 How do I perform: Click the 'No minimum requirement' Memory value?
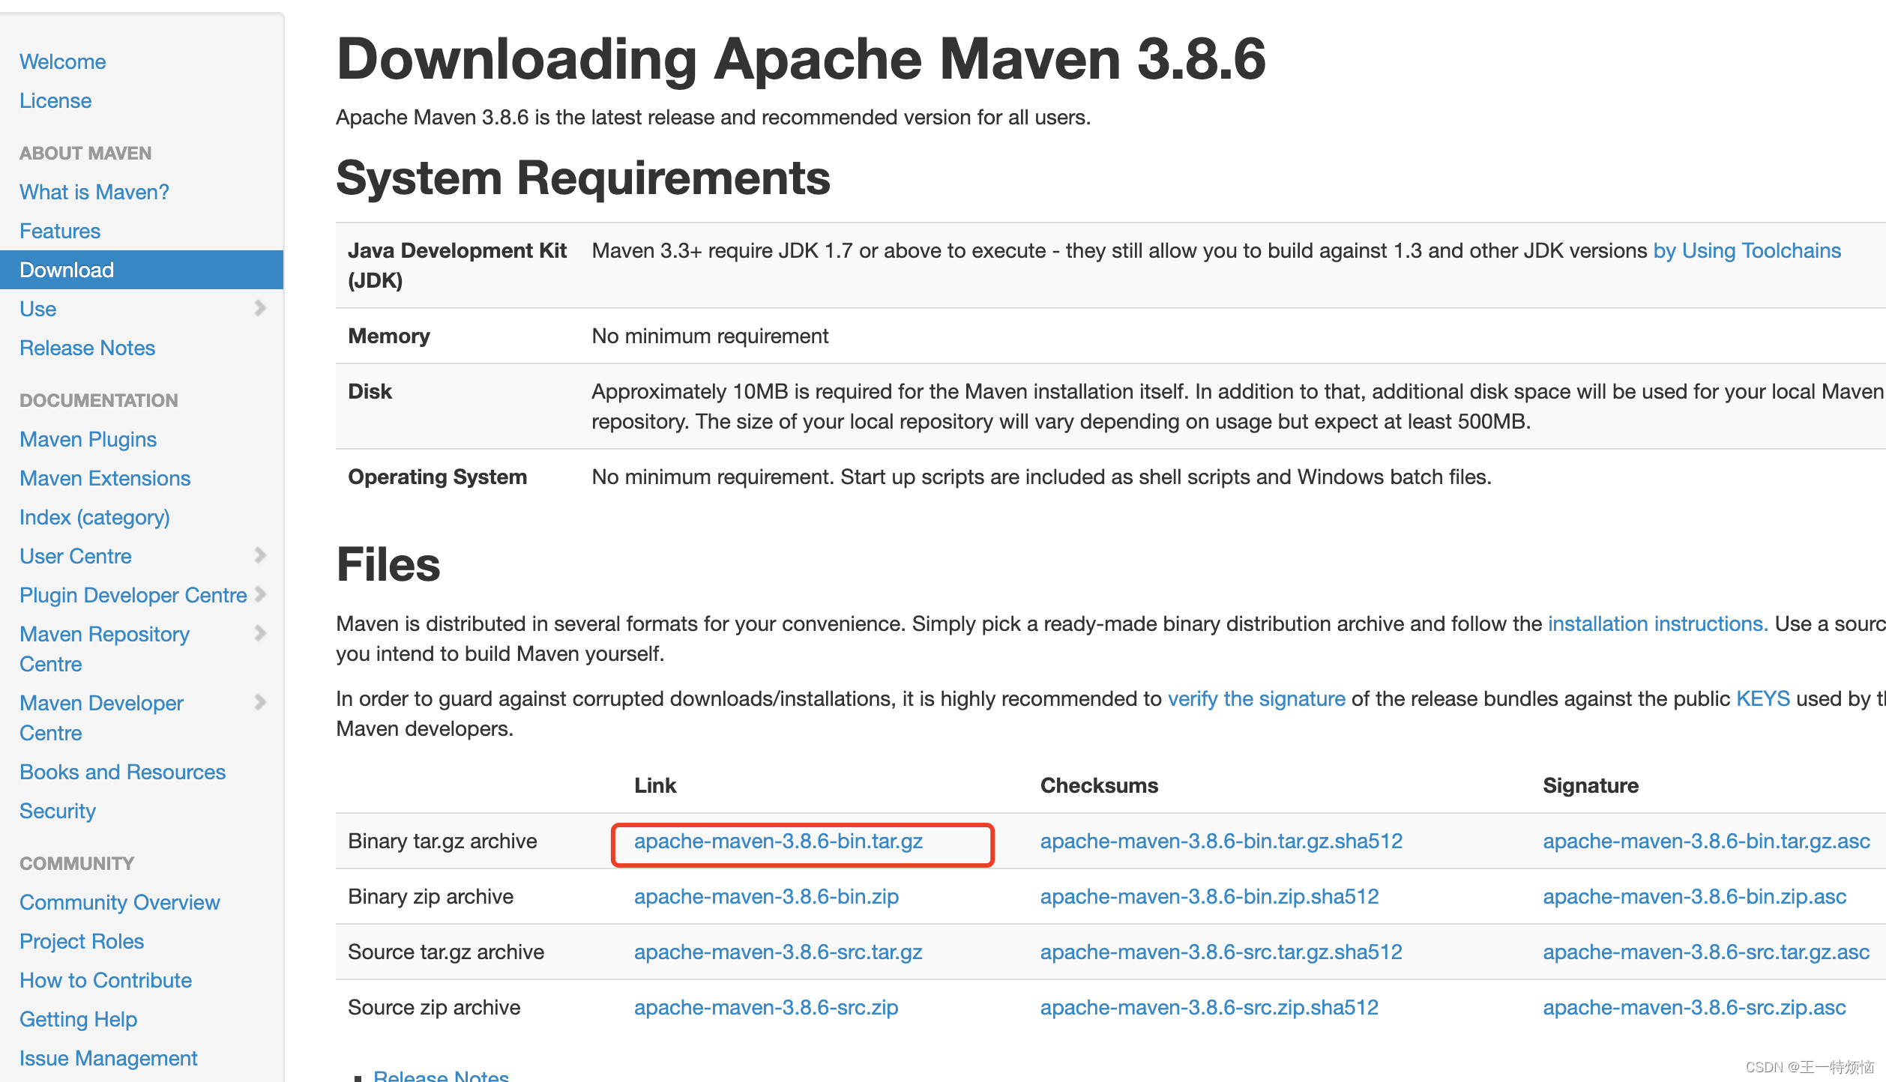coord(710,336)
